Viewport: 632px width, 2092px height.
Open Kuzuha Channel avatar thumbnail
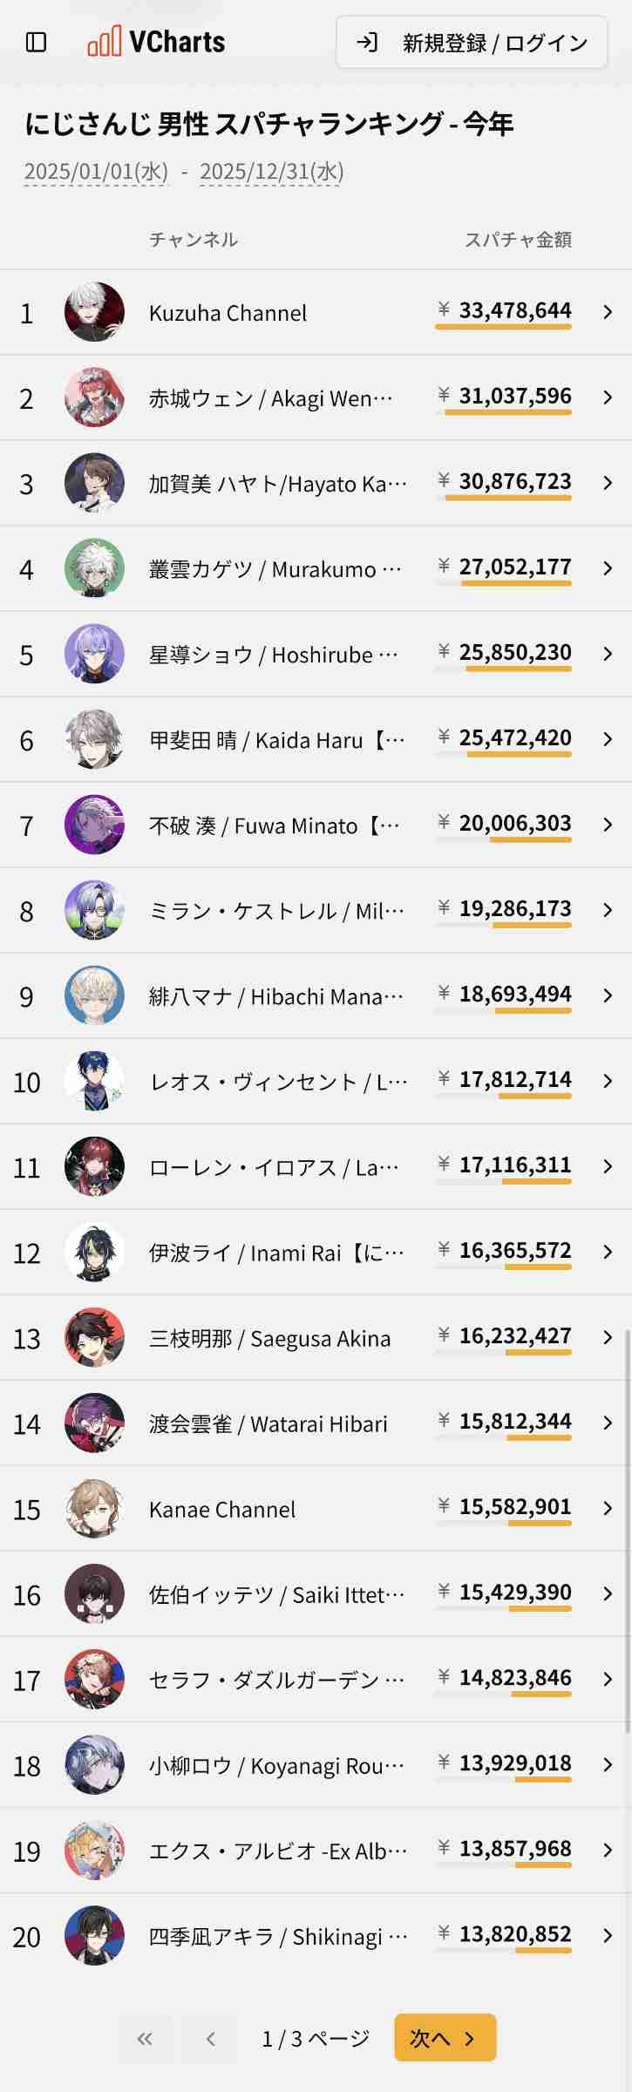(x=94, y=312)
